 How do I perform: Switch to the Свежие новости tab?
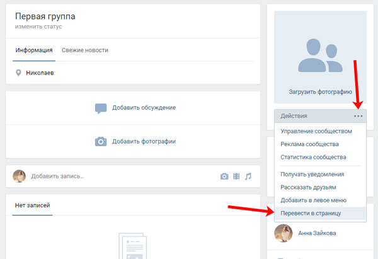pos(84,50)
